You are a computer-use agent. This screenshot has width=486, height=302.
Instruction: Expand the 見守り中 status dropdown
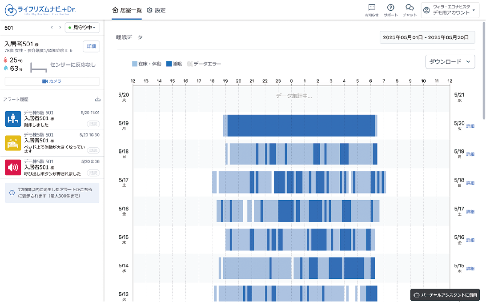click(x=82, y=28)
